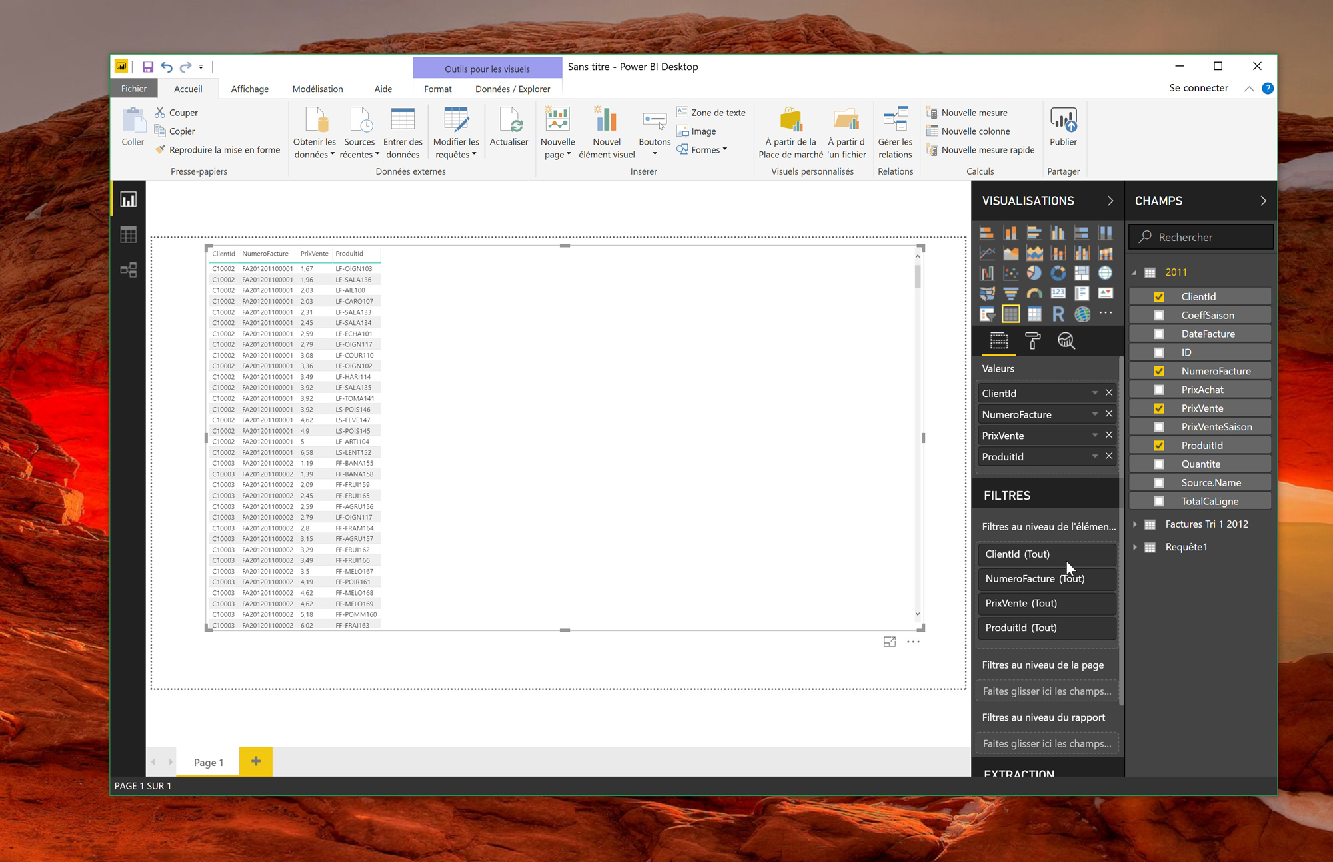Click the Actualiser refresh button
Viewport: 1333px width, 862px height.
509,127
